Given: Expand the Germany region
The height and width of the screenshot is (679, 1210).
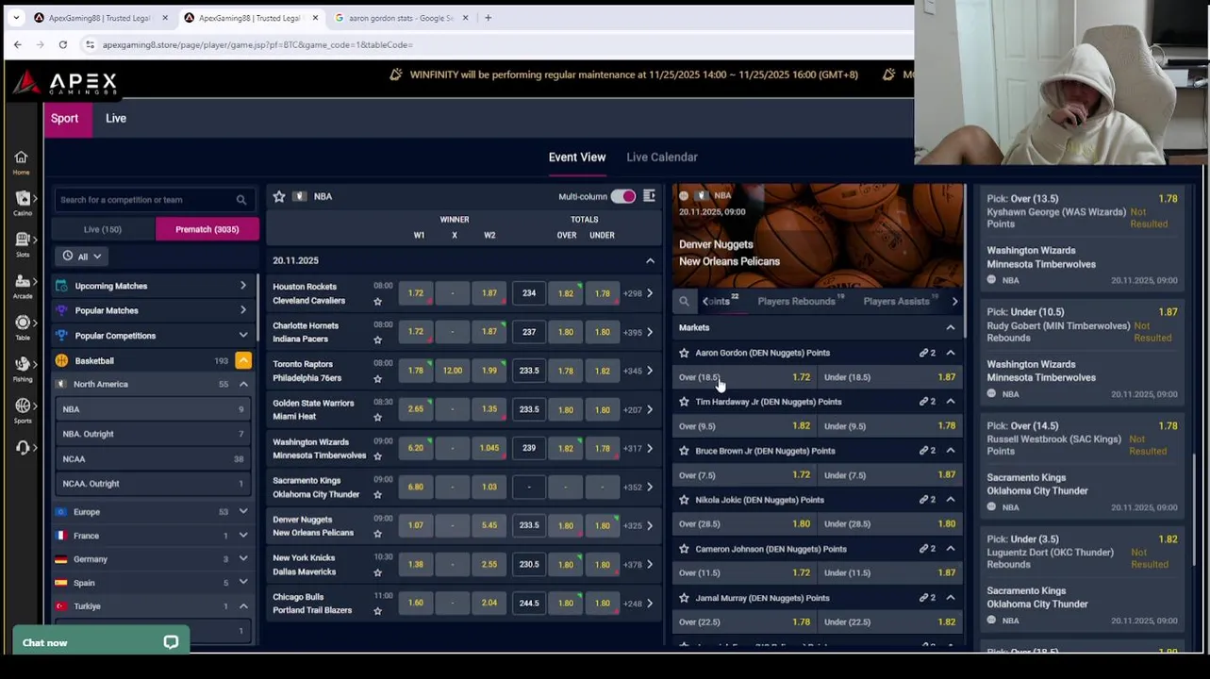Looking at the screenshot, I should click(243, 558).
